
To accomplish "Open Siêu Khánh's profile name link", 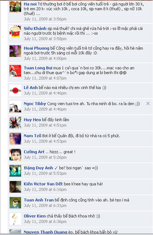I will tap(35, 28).
